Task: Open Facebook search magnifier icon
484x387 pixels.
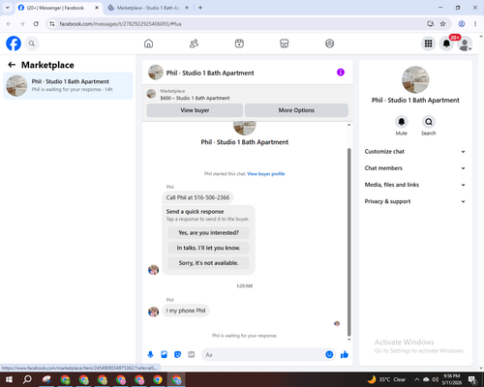Action: (32, 44)
